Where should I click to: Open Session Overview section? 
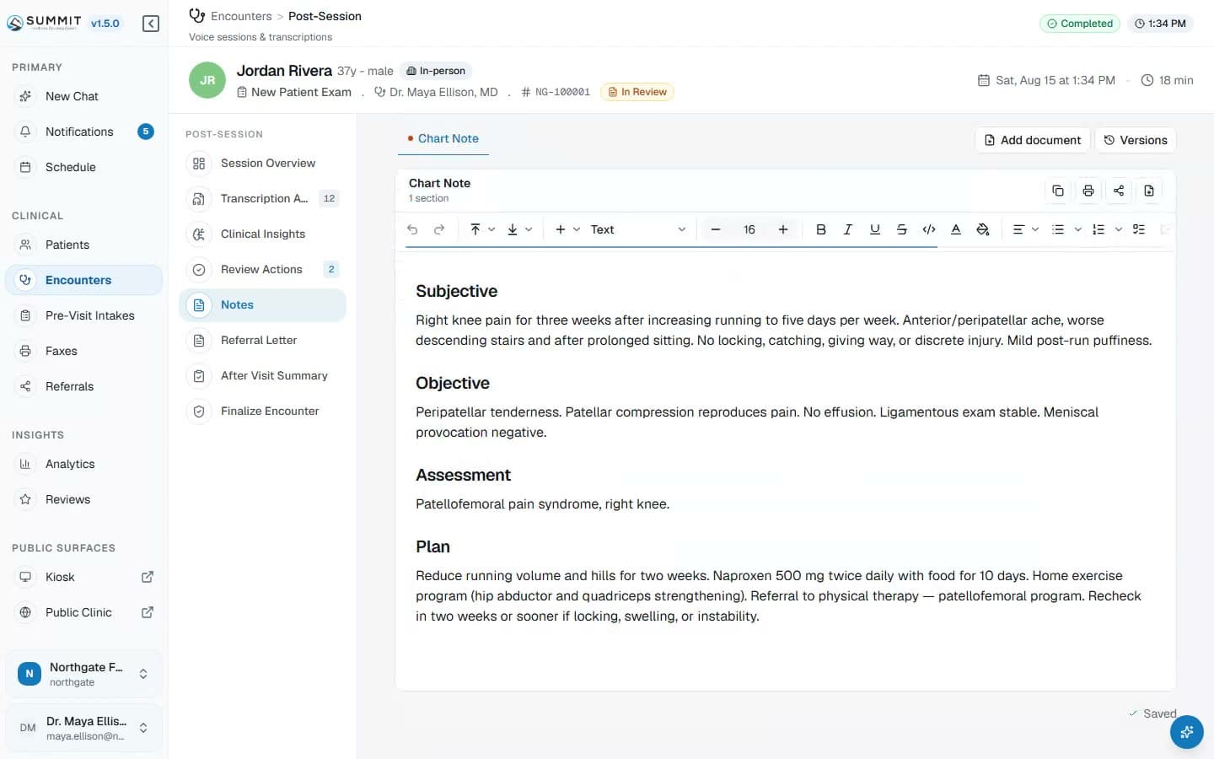point(262,163)
